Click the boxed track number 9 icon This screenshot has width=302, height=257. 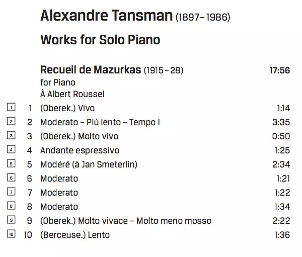coord(12,220)
